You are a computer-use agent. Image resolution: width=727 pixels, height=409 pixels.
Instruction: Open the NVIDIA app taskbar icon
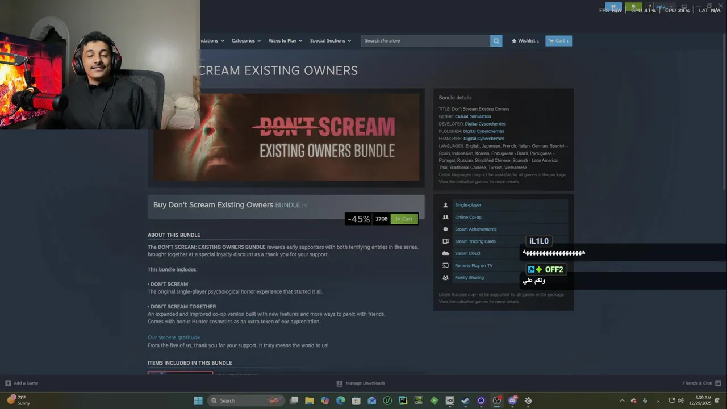point(419,400)
